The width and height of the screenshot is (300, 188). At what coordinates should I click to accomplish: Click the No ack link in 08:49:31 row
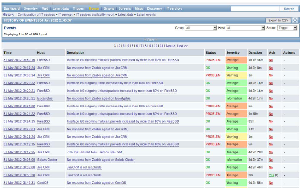click(x=271, y=183)
